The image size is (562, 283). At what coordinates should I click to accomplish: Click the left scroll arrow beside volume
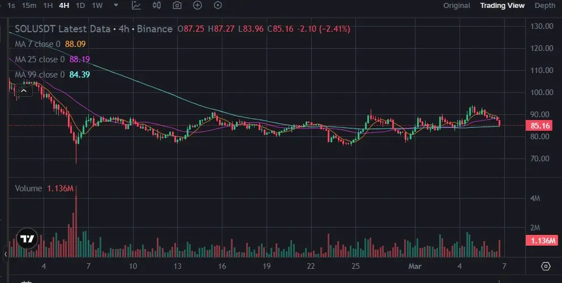(6, 253)
